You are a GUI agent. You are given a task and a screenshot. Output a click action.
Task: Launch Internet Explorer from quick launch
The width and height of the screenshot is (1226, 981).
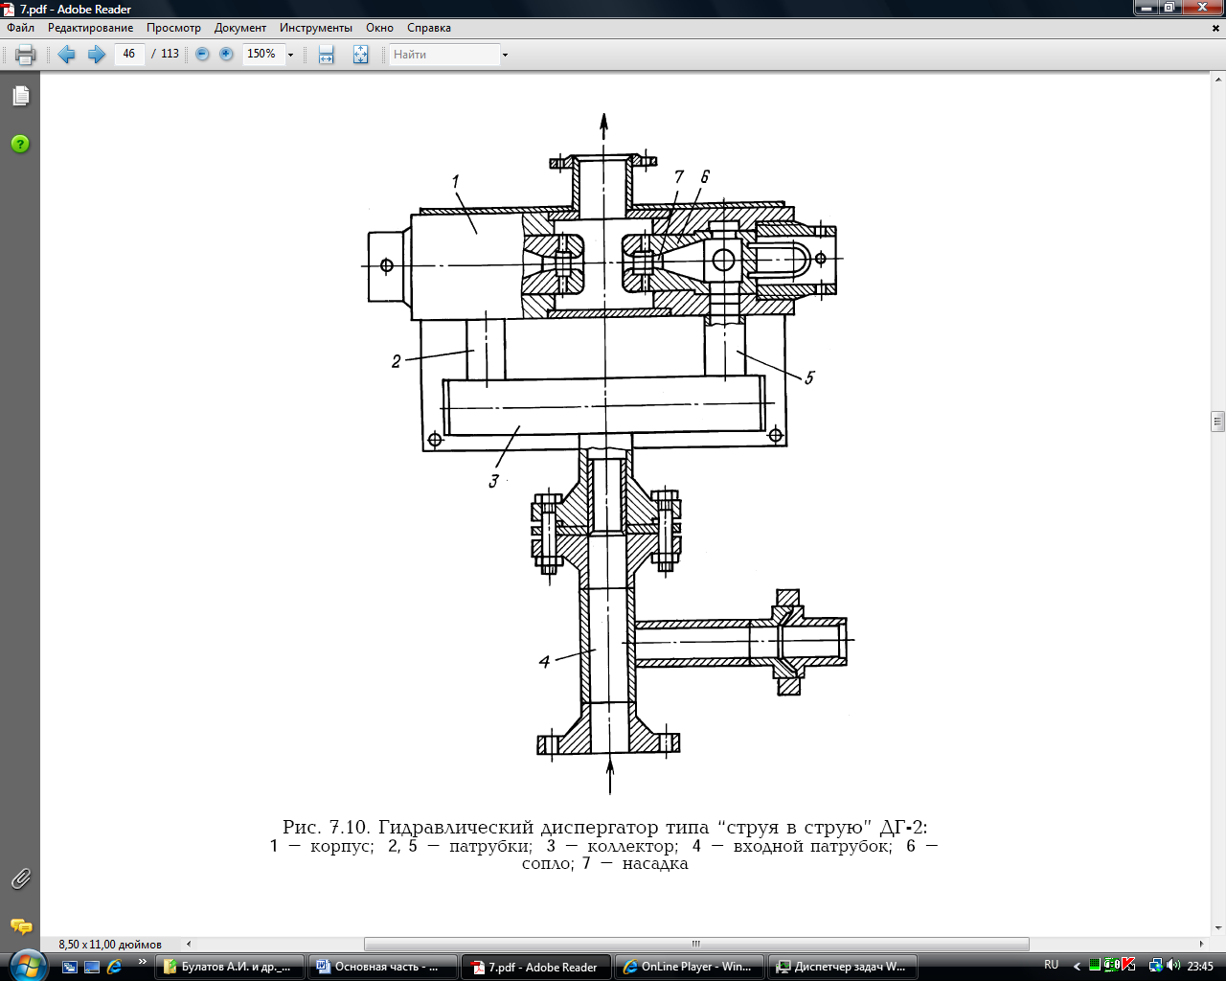[x=115, y=967]
